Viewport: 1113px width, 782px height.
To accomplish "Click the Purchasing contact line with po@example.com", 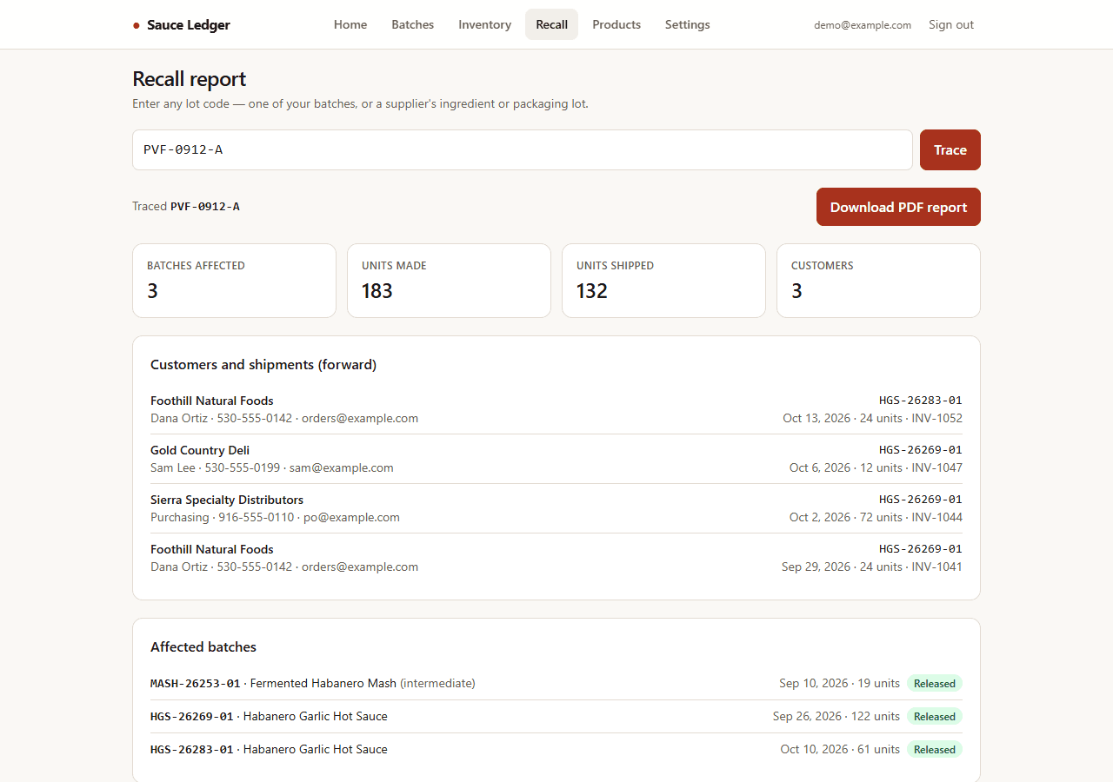I will pyautogui.click(x=276, y=517).
